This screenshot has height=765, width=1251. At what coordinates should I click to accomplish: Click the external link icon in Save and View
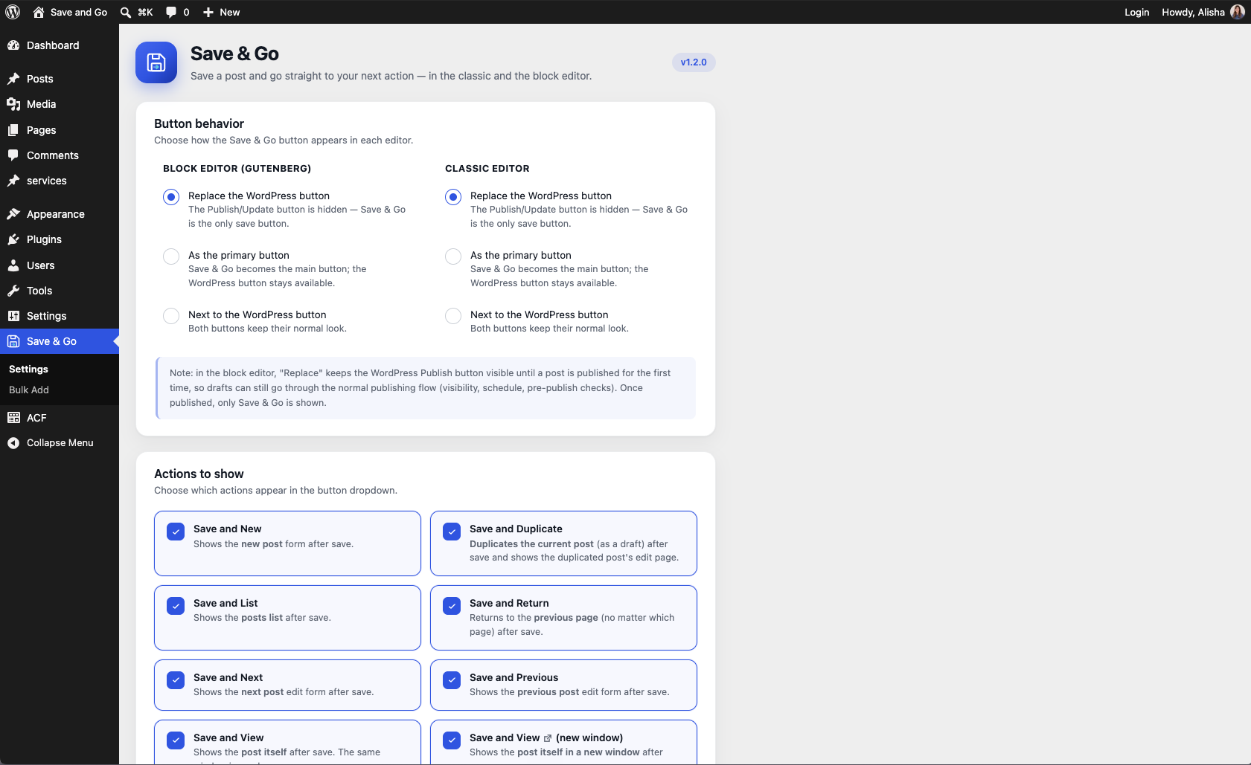548,738
